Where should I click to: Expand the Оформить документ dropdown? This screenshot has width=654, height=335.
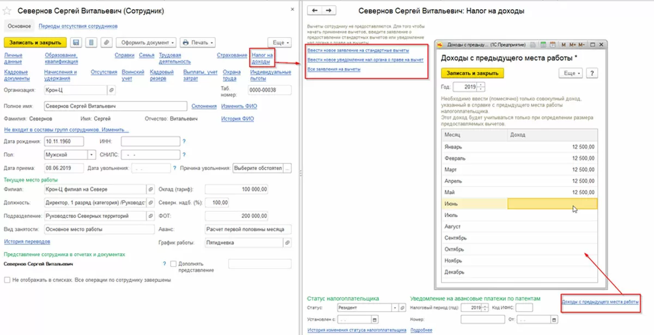[x=146, y=43]
